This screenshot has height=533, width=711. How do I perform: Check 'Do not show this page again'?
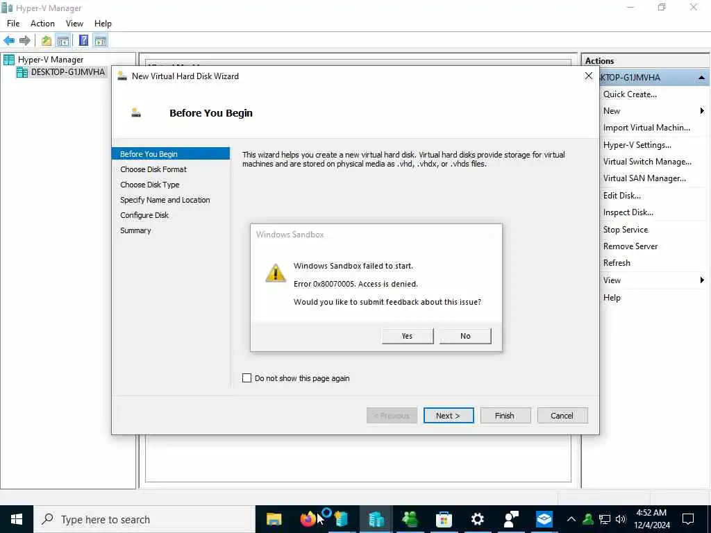pos(246,378)
